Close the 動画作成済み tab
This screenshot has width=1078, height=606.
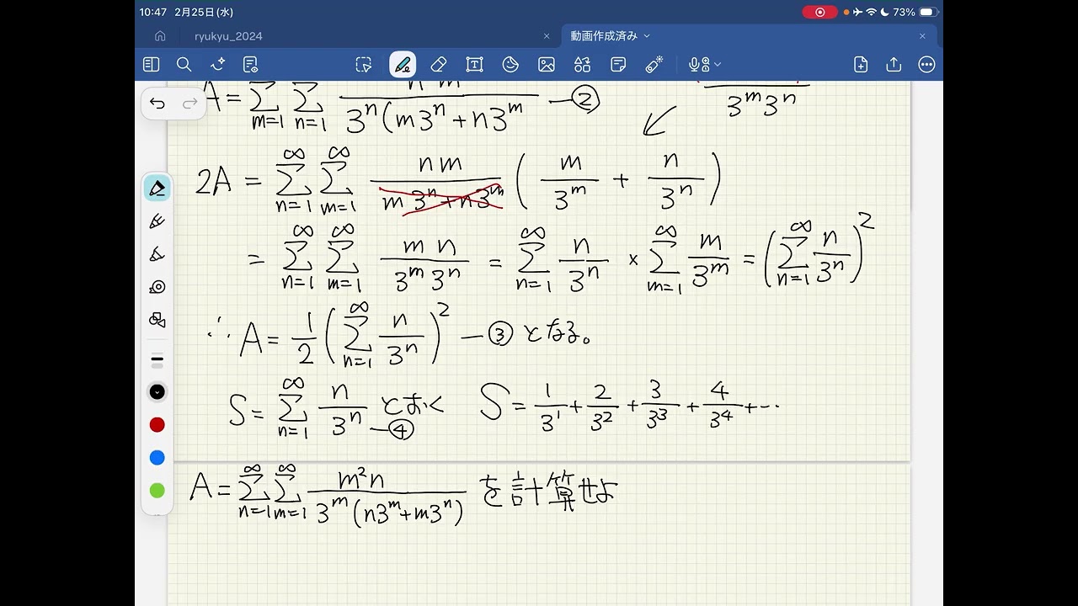click(922, 36)
